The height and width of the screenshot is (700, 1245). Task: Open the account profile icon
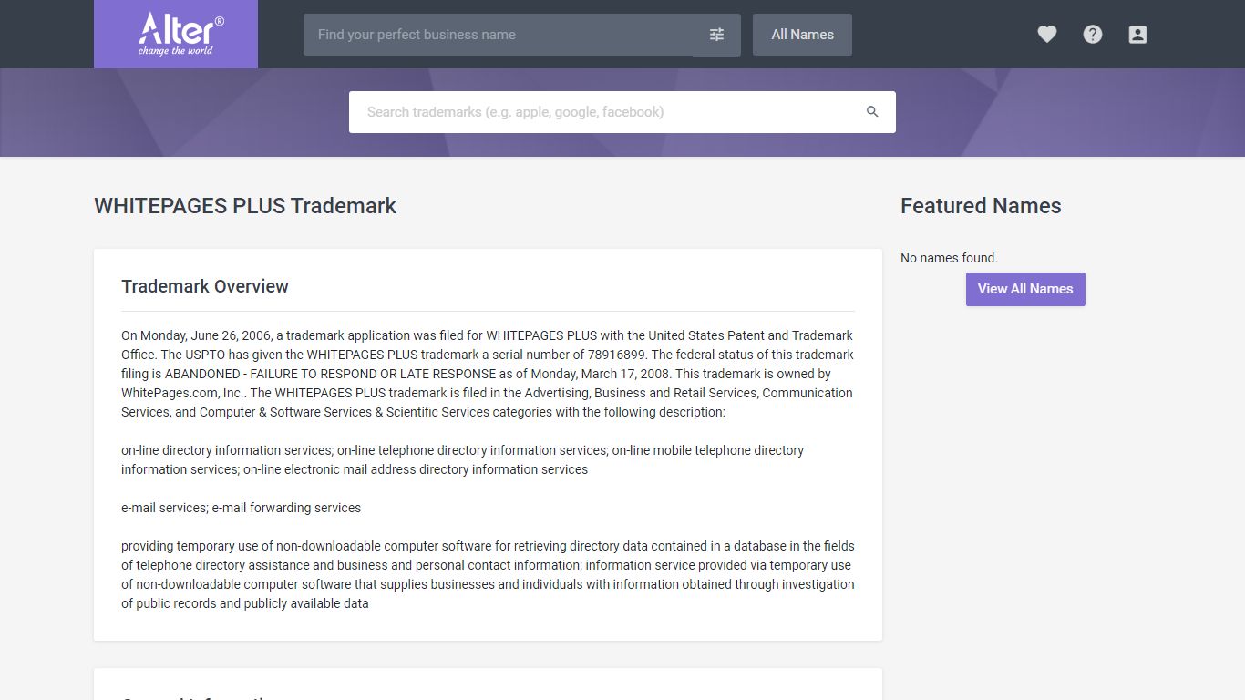coord(1137,35)
